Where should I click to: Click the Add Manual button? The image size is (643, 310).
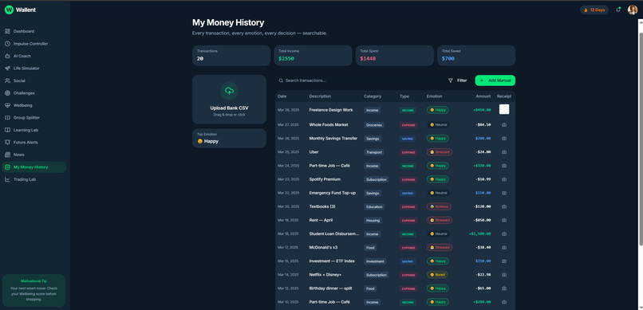[x=495, y=80]
